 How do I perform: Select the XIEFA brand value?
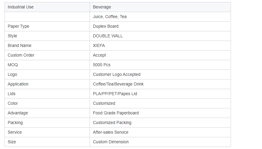(x=99, y=45)
